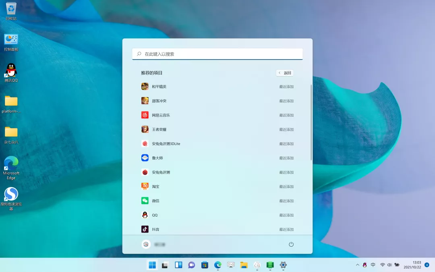The image size is (435, 272).
Task: Open 部落冲突 game icon
Action: pyautogui.click(x=145, y=101)
